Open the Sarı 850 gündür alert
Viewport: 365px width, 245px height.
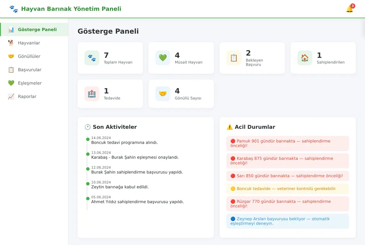pyautogui.click(x=288, y=176)
